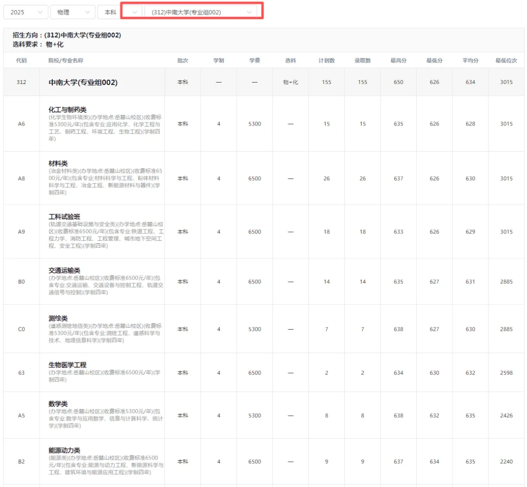Click the 院校/专业名称 column header
Viewport: 527px width, 487px height.
pos(66,61)
